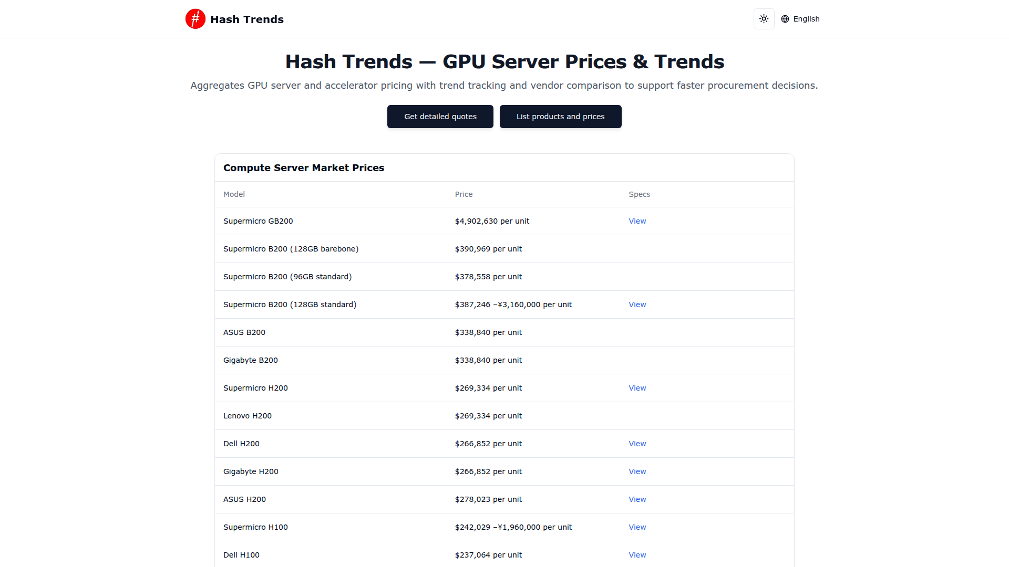Image resolution: width=1009 pixels, height=567 pixels.
Task: Select the Supermicro H100 model name
Action: (x=255, y=527)
